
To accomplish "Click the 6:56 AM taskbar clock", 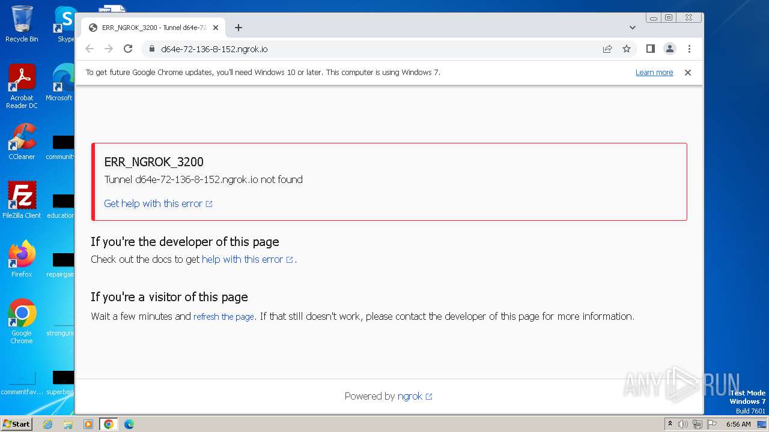I will [x=738, y=424].
